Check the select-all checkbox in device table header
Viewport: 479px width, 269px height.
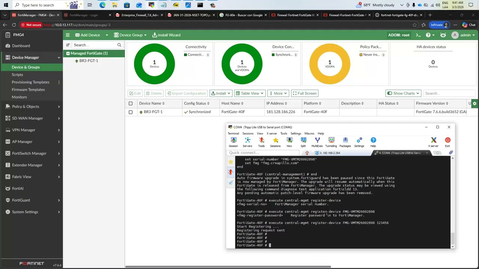pos(131,103)
